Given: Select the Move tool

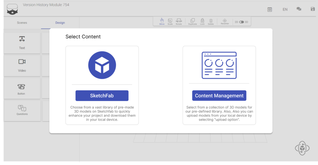Looking at the screenshot, I should point(162,21).
